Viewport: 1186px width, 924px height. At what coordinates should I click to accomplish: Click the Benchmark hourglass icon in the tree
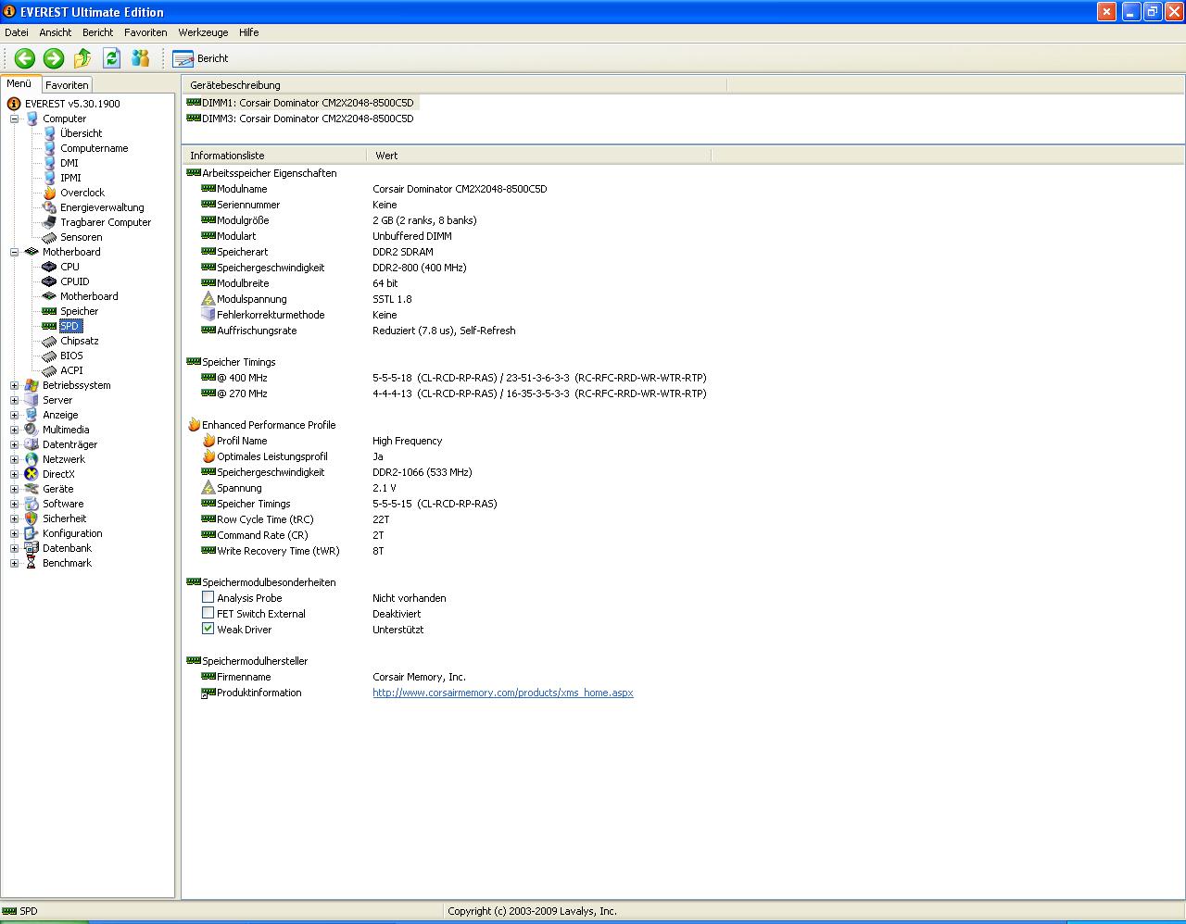pos(32,563)
